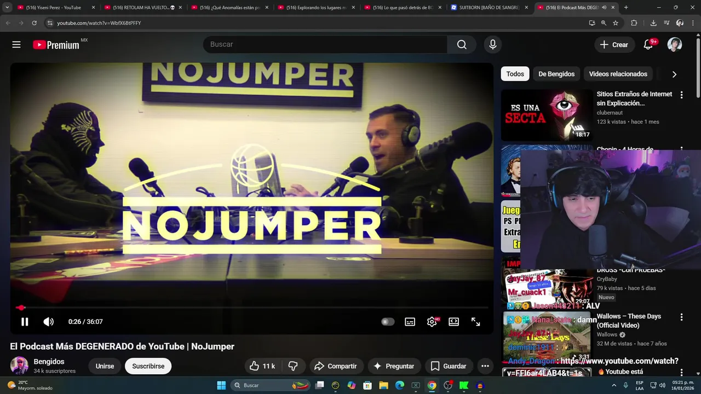Viewport: 701px width, 394px height.
Task: View site information icon in the address bar
Action: 49,23
